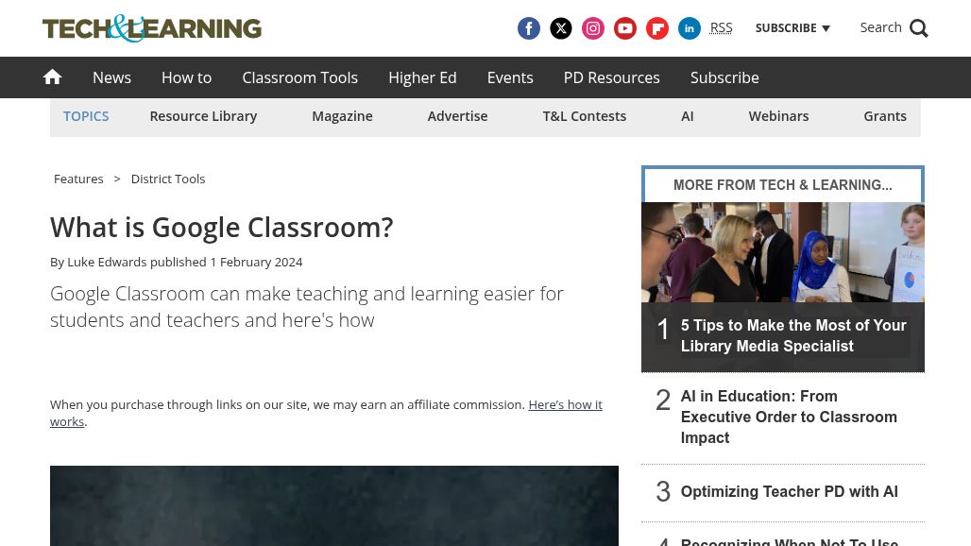Go to the Advertise topic
Image resolution: width=971 pixels, height=546 pixels.
(457, 116)
